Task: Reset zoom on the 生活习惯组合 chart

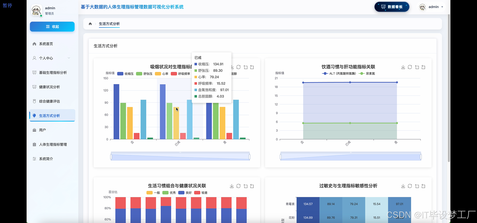Action: click(252, 186)
